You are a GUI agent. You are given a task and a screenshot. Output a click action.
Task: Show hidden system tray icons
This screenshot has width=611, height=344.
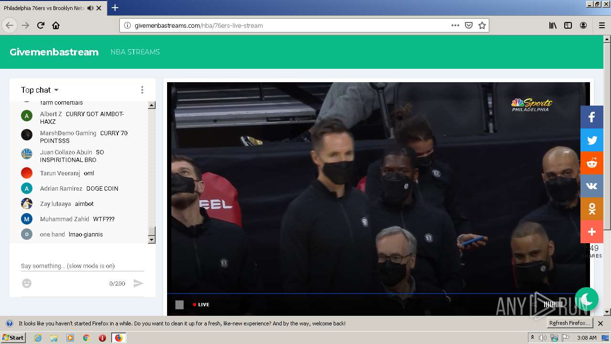pyautogui.click(x=532, y=338)
